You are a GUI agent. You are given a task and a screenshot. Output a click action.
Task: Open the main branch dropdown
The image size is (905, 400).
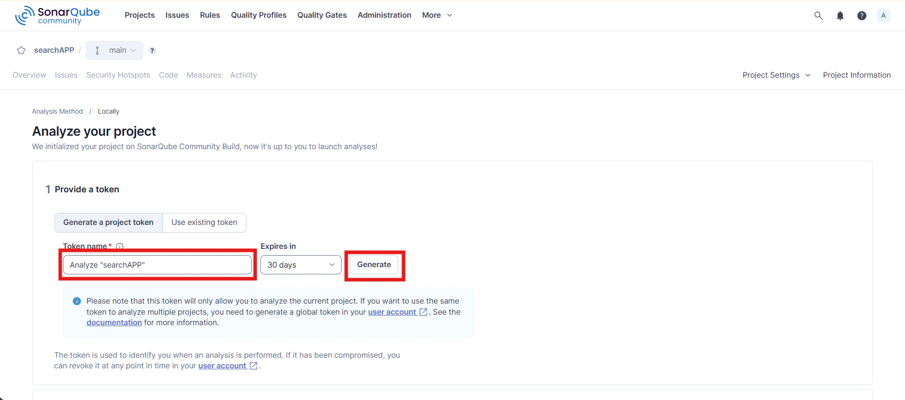[115, 50]
